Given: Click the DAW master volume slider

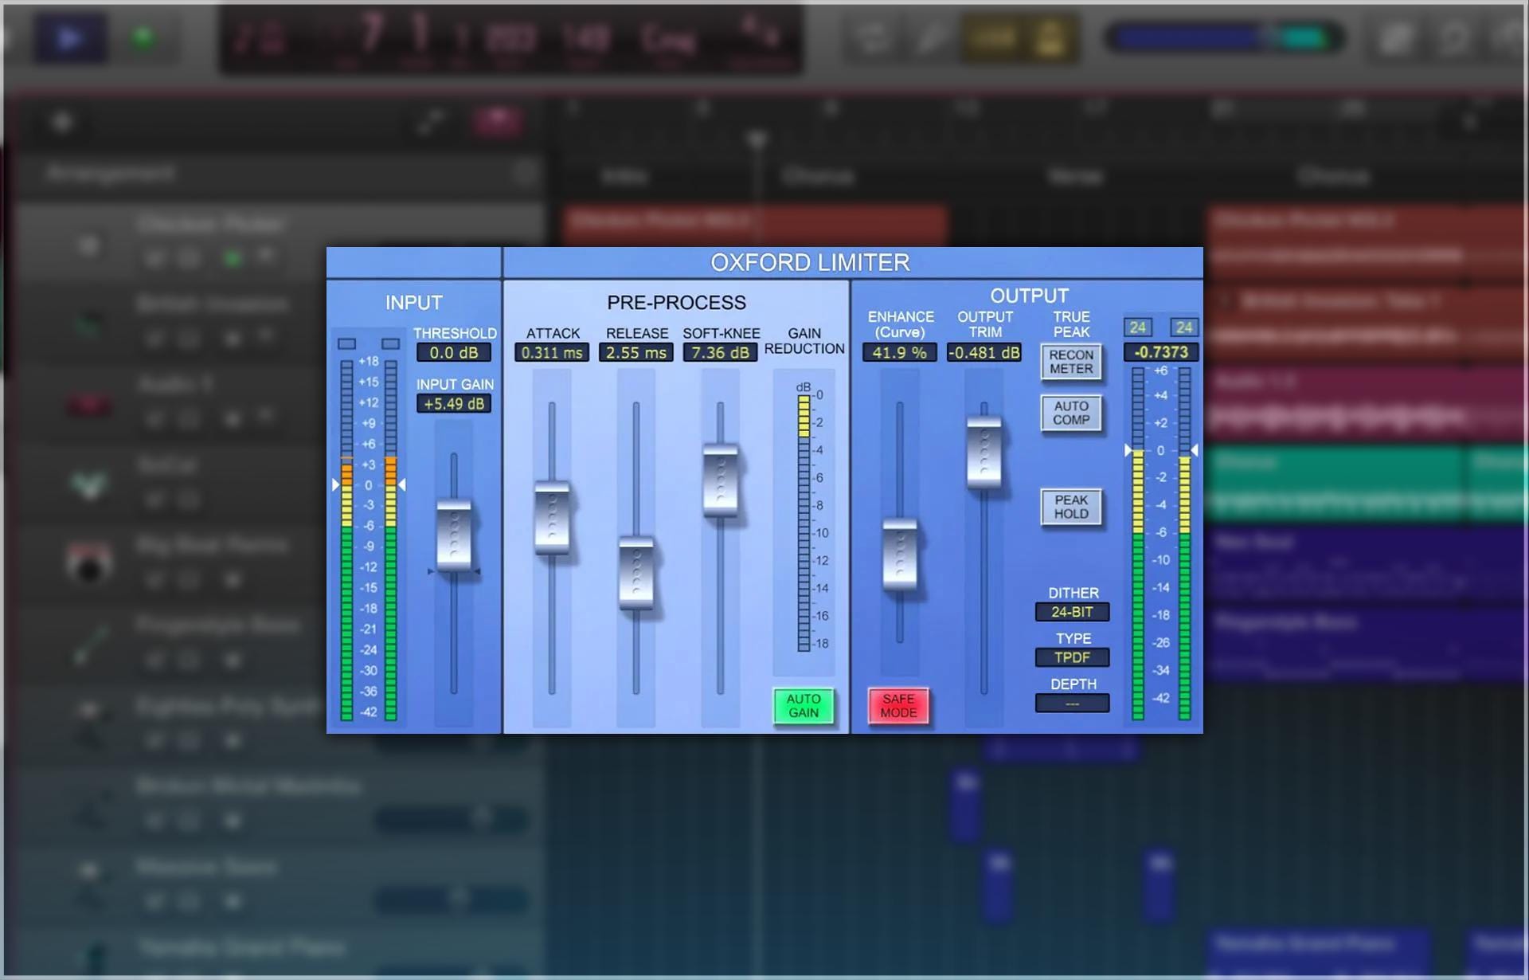Looking at the screenshot, I should (x=1223, y=37).
